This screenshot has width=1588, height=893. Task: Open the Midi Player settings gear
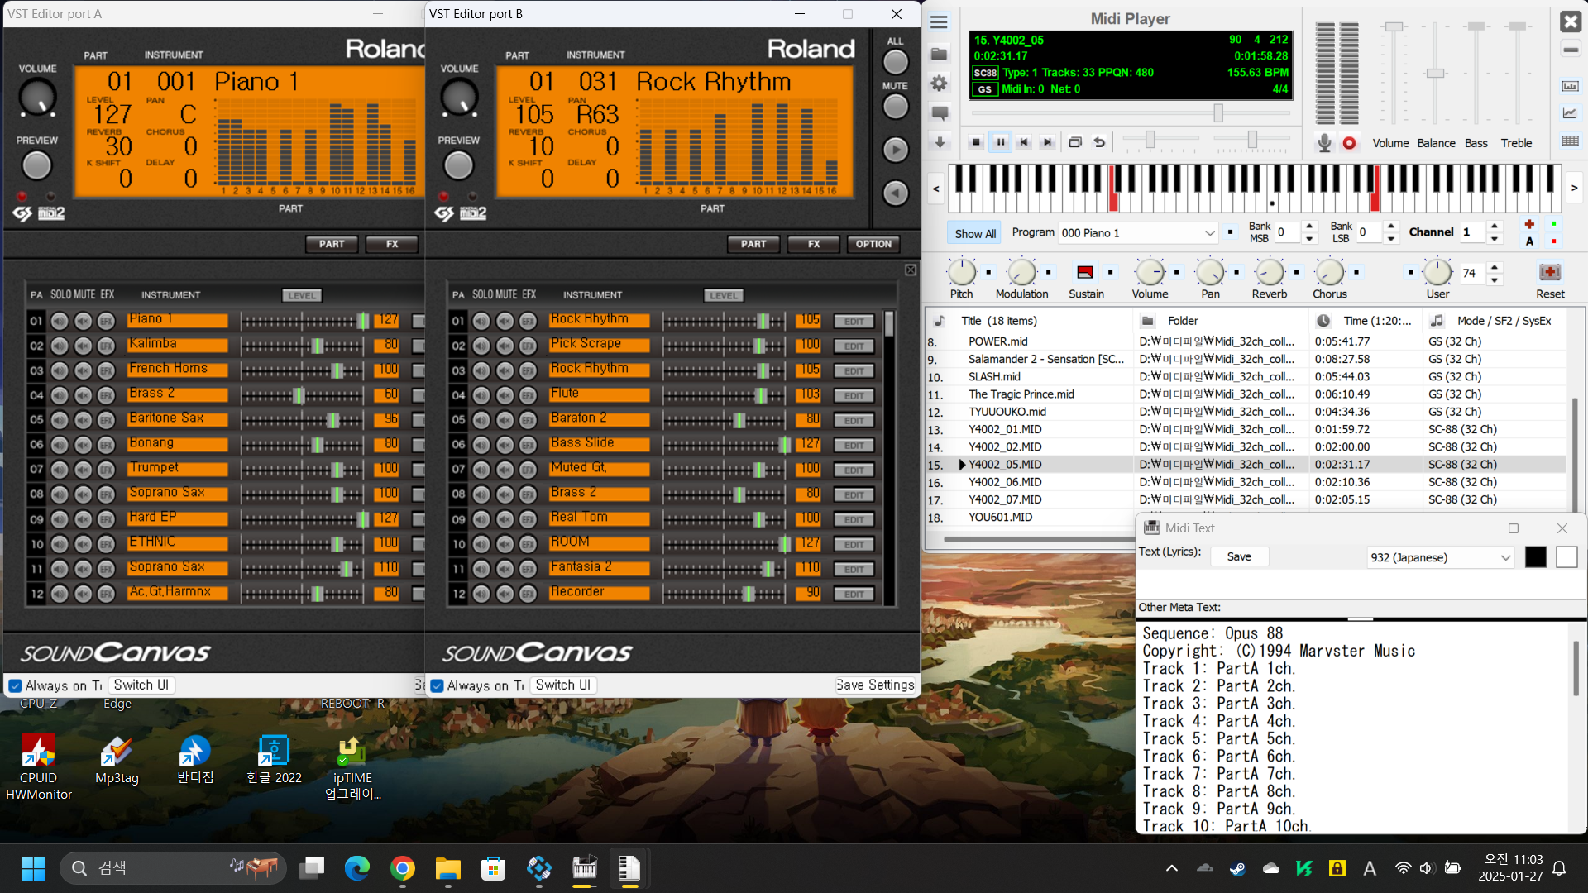pyautogui.click(x=939, y=84)
